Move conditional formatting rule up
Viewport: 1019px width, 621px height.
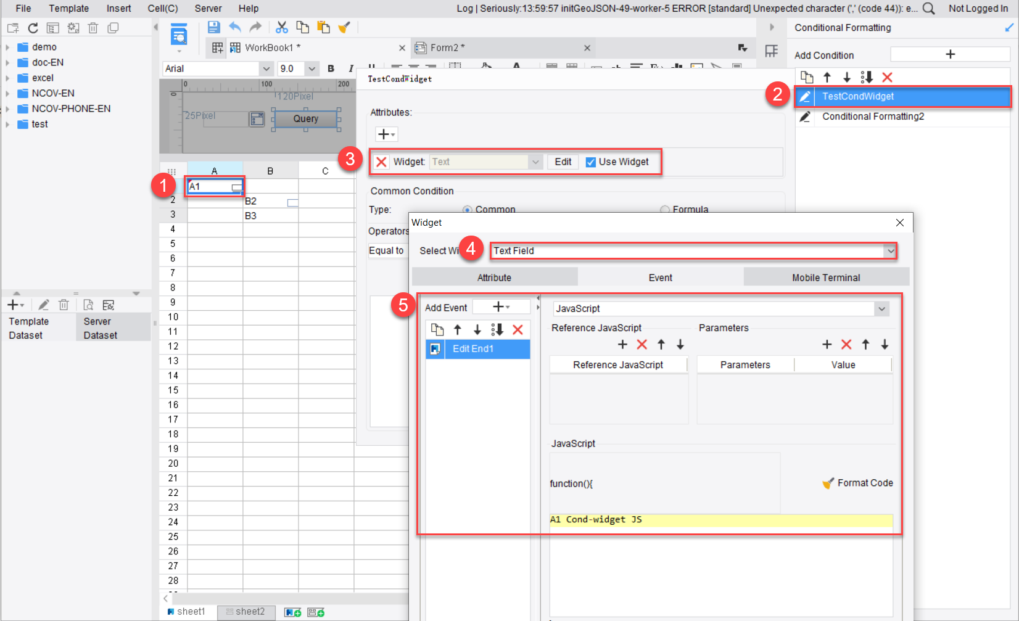(x=827, y=77)
